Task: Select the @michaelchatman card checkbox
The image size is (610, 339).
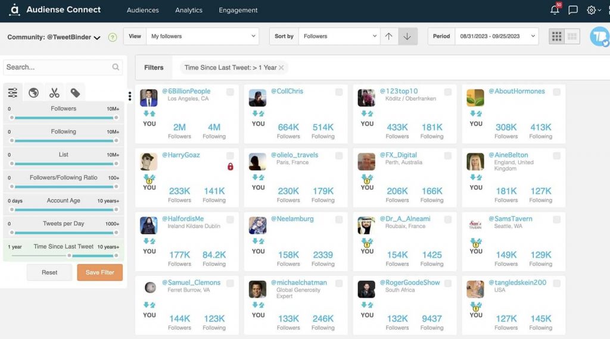Action: tap(339, 283)
